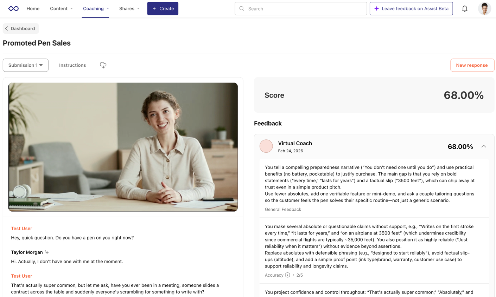The image size is (496, 297).
Task: Collapse the Virtual Coach feedback section
Action: point(483,146)
